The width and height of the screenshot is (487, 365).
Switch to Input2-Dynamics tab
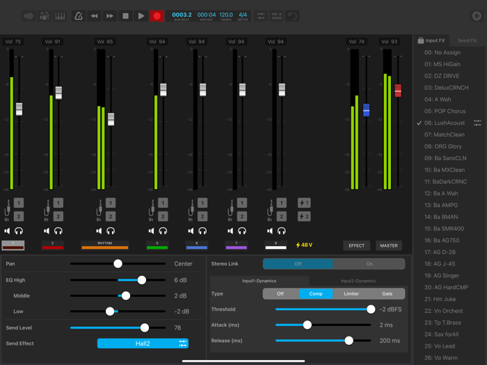[358, 281]
